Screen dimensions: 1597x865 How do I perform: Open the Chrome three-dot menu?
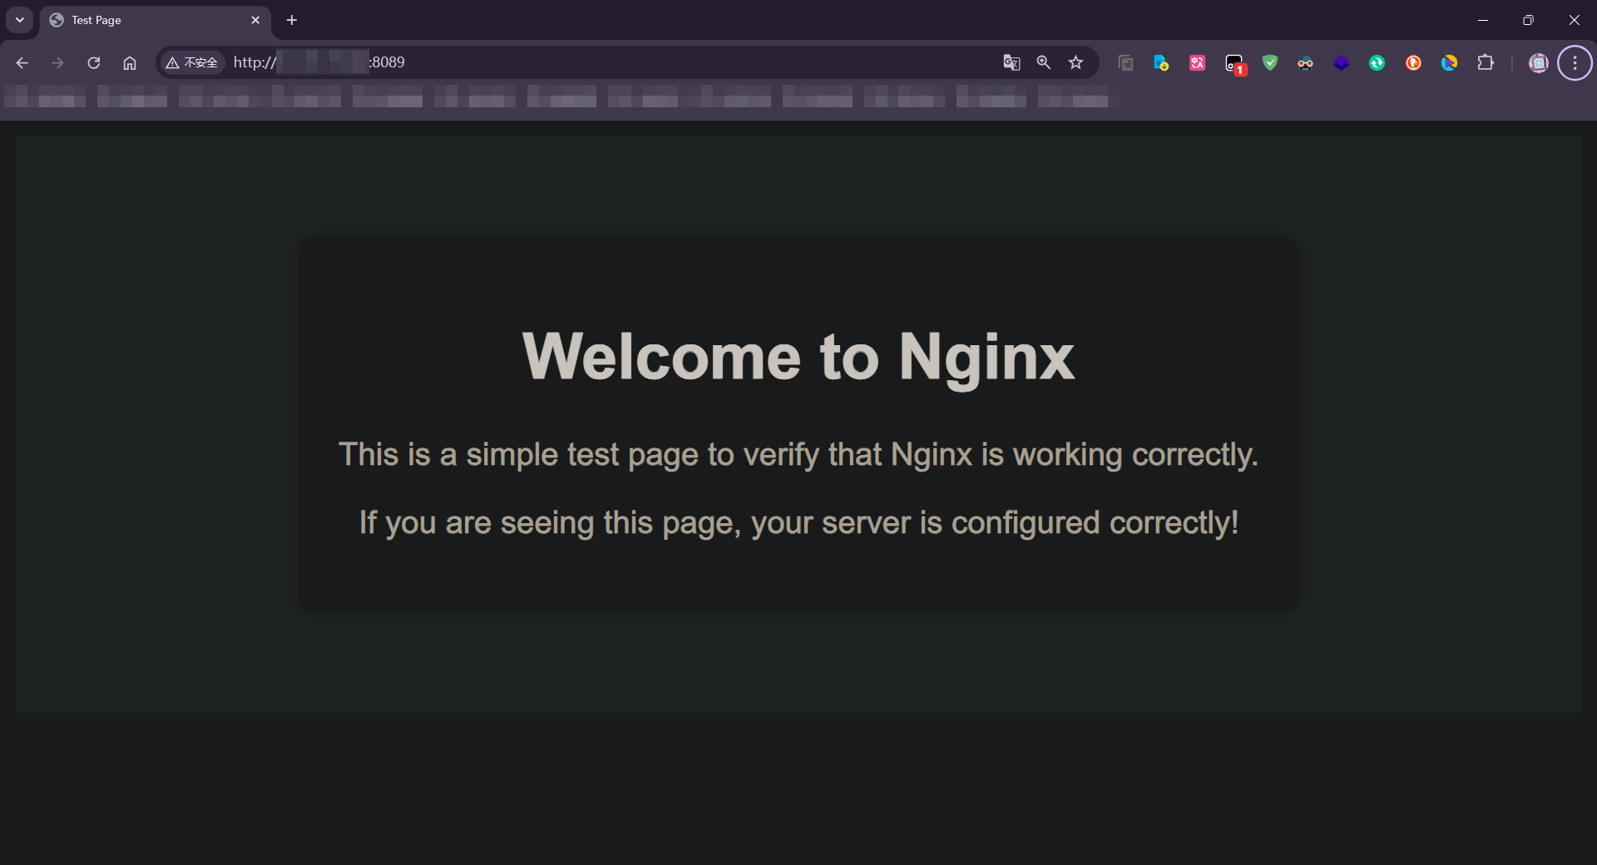(x=1575, y=62)
